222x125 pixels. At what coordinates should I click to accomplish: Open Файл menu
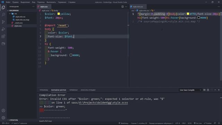(8, 2)
